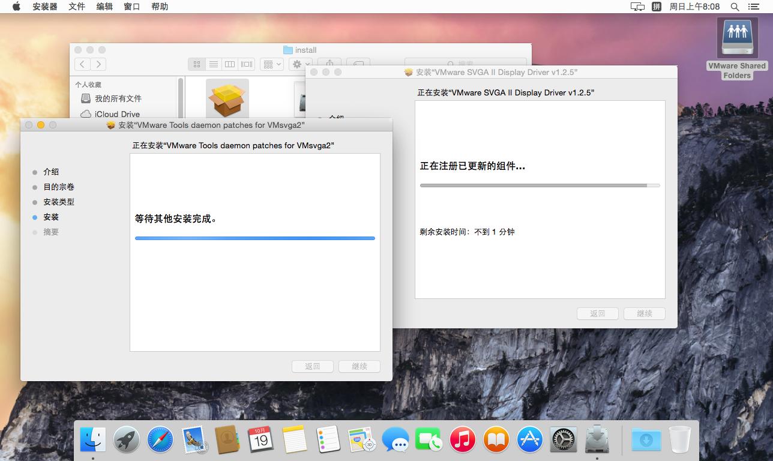Open Notes app from dock

295,440
